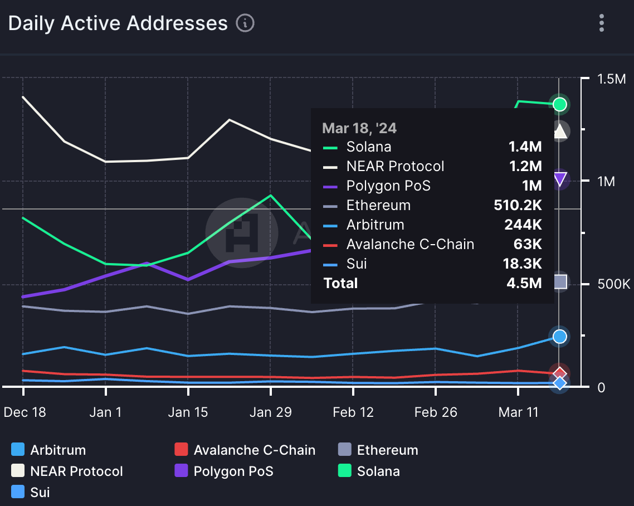This screenshot has height=506, width=634.
Task: Click the red Avalanche diamond marker
Action: [559, 374]
